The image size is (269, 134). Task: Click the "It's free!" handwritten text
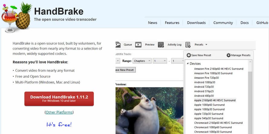(59, 125)
